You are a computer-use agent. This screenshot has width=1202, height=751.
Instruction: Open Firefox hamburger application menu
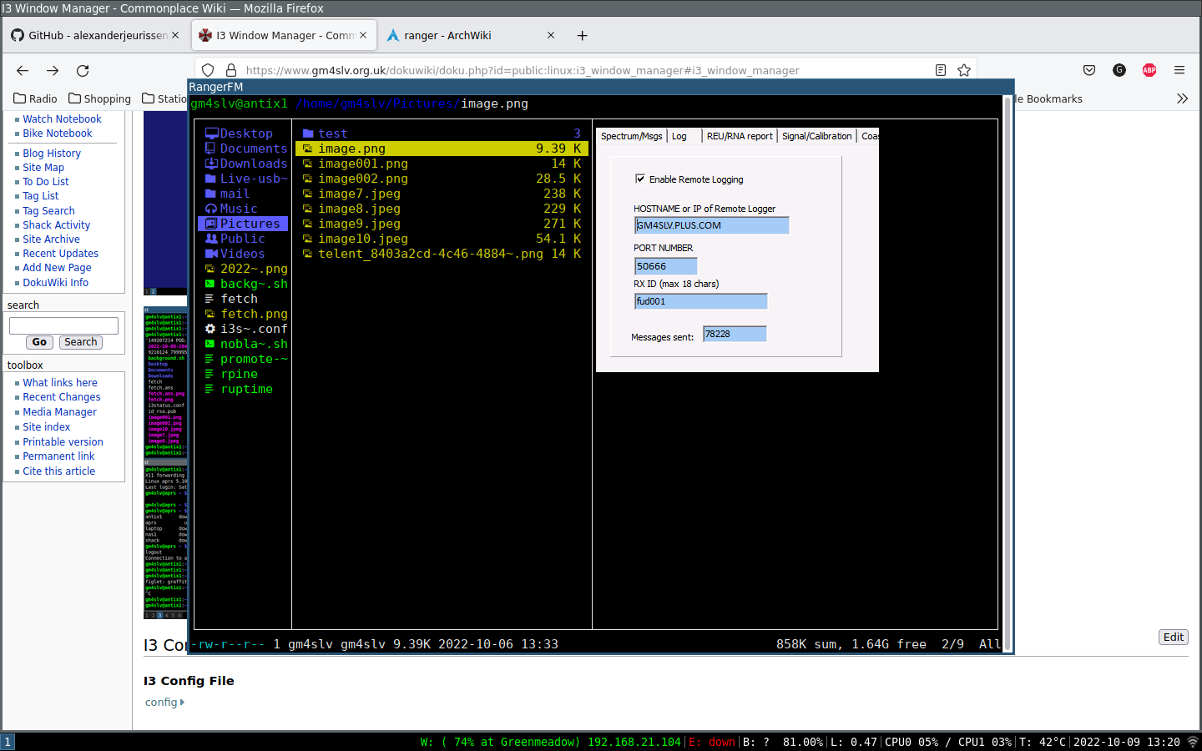point(1179,70)
